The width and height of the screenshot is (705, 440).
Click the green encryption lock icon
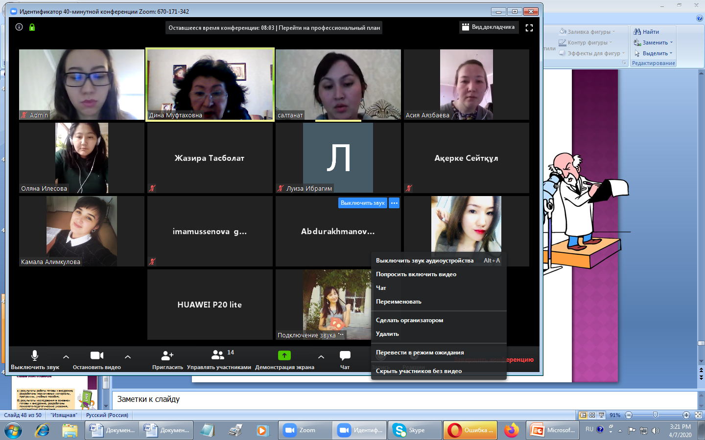click(x=32, y=27)
